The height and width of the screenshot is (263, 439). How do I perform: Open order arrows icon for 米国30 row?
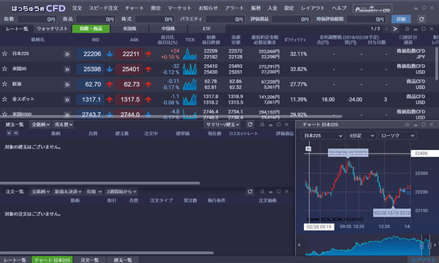point(67,69)
